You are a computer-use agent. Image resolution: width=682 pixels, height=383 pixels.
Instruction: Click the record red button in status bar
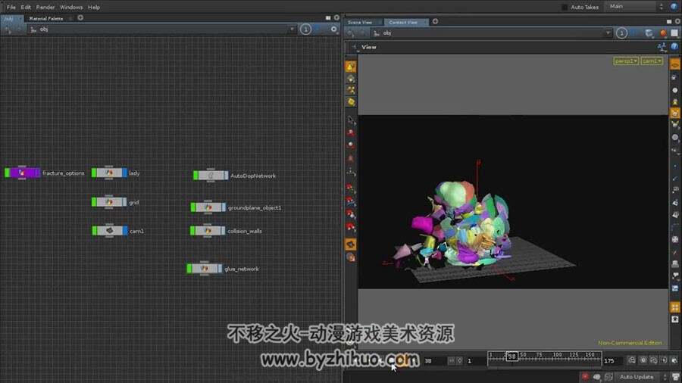[x=586, y=376]
